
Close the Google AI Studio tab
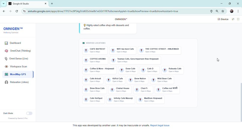pyautogui.click(x=46, y=4)
